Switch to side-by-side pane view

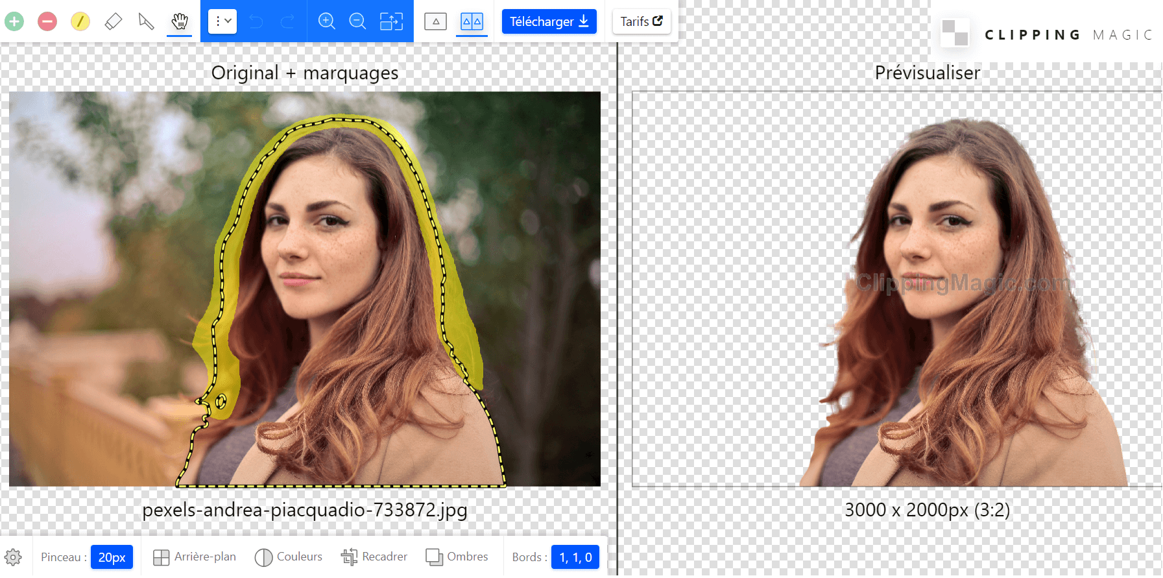tap(472, 21)
